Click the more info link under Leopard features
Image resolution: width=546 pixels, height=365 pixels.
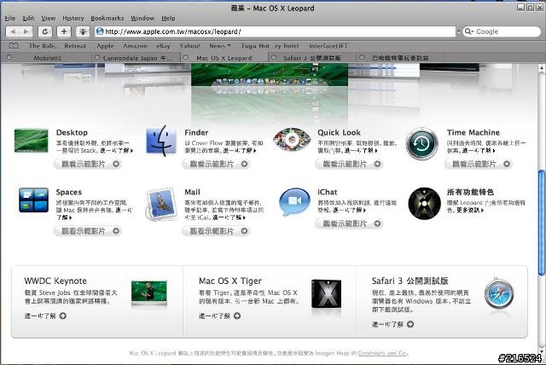pos(468,210)
